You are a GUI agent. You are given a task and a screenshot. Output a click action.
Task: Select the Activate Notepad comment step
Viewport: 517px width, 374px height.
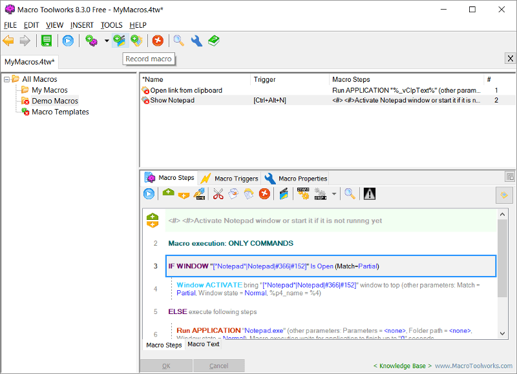(x=331, y=221)
